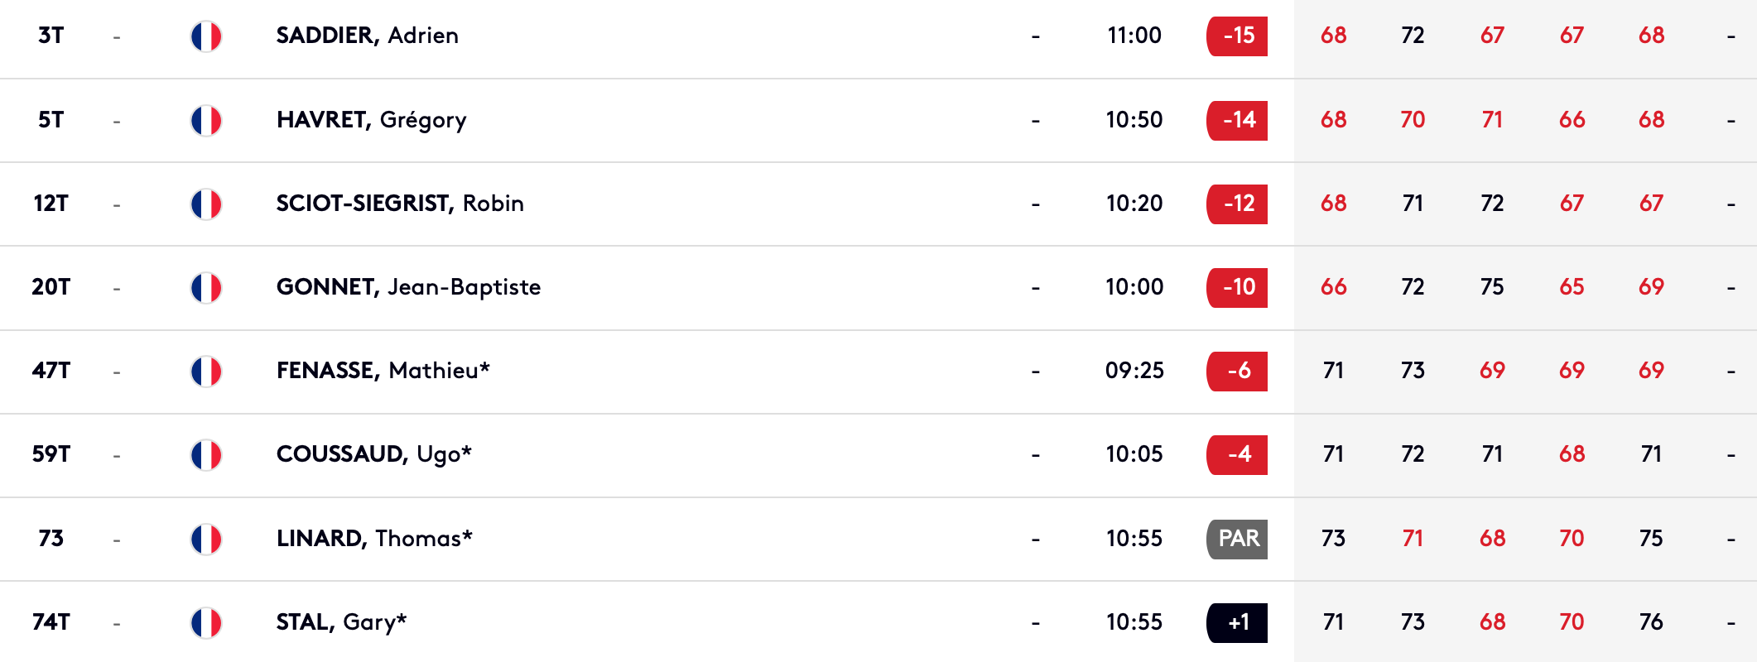
Task: Click position 74T in STAL row
Action: click(51, 622)
